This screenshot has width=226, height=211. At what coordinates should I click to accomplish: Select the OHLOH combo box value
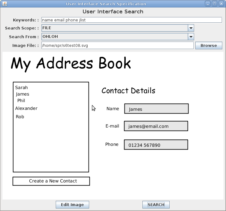[x=115, y=37]
